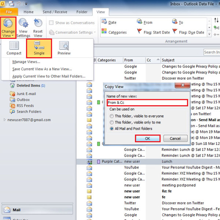Screen dimensions: 220x220
Task: Click in the Search Inbox field
Action: coord(212,52)
